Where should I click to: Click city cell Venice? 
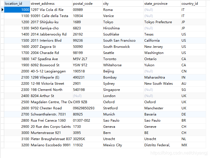(x=123, y=16)
